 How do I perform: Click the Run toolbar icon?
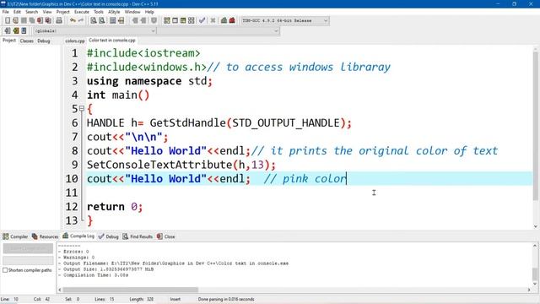(175, 20)
